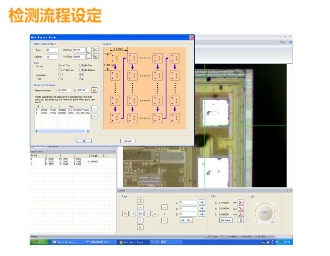The width and height of the screenshot is (330, 256).
Task: Click the Row input field
Action: click(x=52, y=50)
